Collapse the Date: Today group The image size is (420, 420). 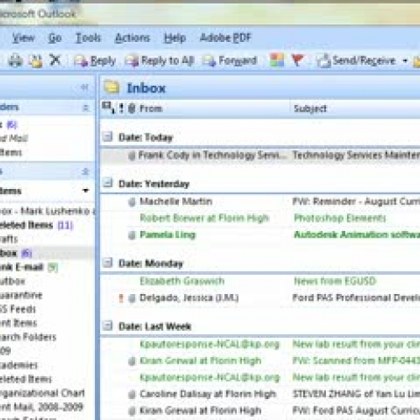(108, 137)
